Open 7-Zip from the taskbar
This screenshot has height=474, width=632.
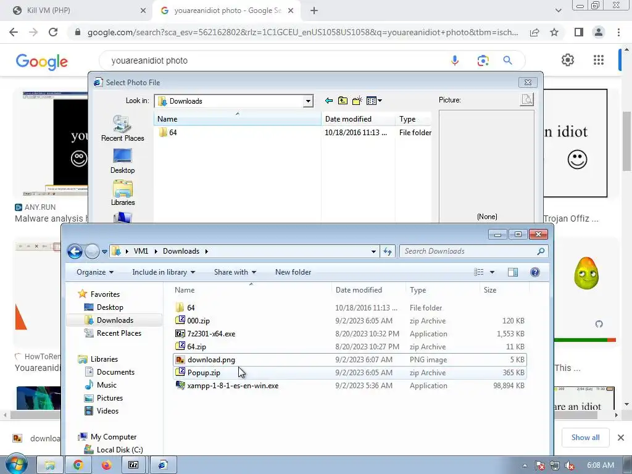click(133, 465)
